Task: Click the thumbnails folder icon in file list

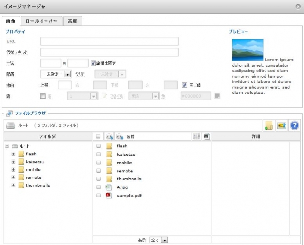Action: (110, 179)
